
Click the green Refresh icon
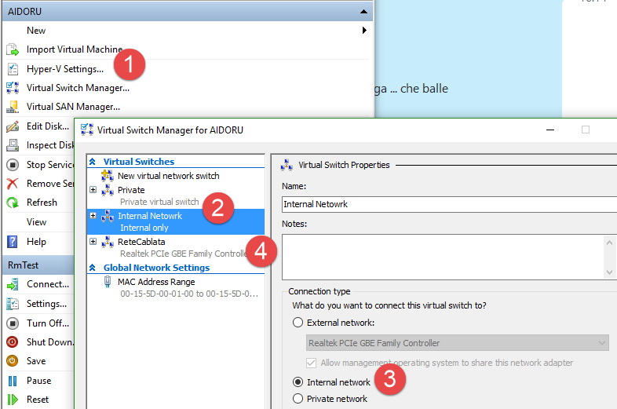(x=13, y=203)
